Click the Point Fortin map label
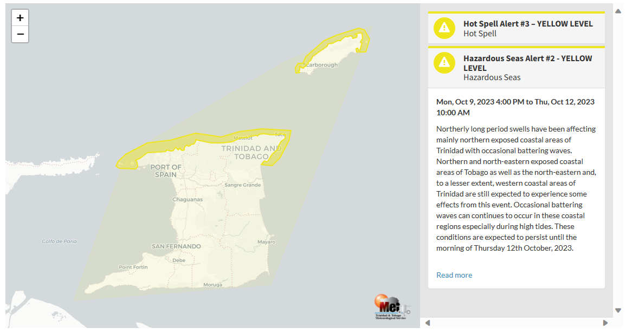 coord(133,267)
